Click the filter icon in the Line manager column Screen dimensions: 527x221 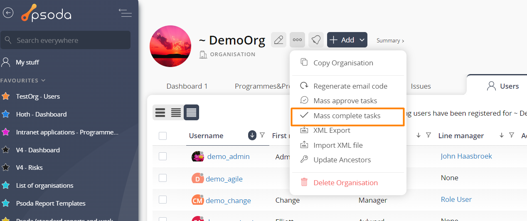512,135
